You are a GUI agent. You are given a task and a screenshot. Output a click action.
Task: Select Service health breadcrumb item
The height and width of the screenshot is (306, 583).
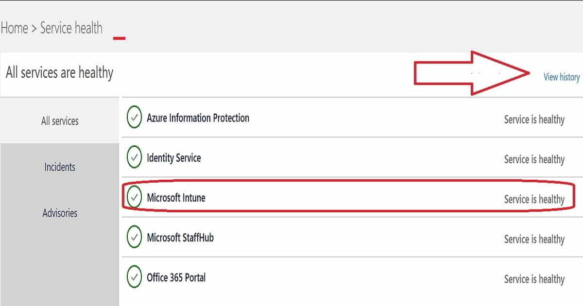pyautogui.click(x=71, y=28)
